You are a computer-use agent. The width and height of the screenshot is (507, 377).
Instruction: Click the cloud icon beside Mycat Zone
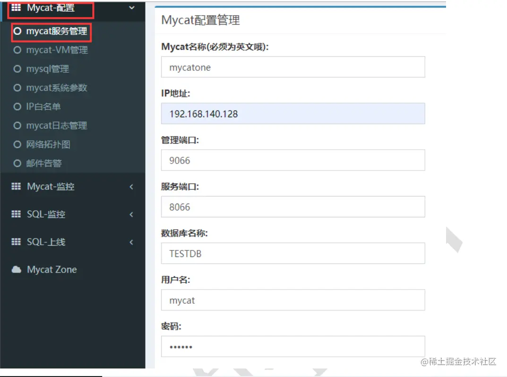coord(17,269)
